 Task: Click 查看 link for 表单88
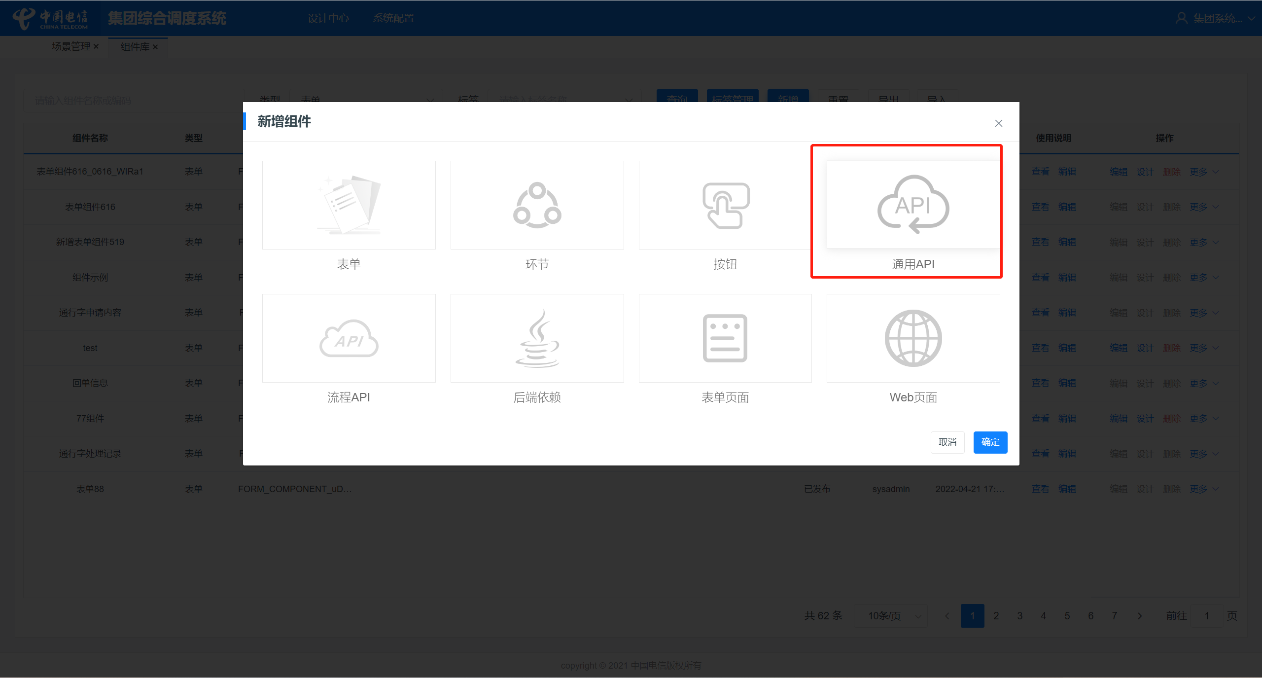[x=1040, y=489]
